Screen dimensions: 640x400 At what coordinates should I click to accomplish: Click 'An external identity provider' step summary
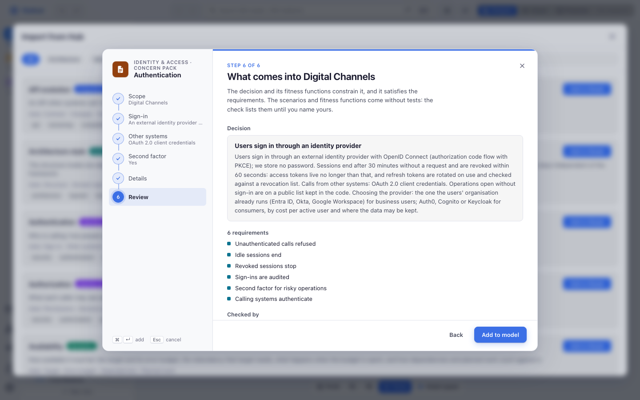pos(165,123)
